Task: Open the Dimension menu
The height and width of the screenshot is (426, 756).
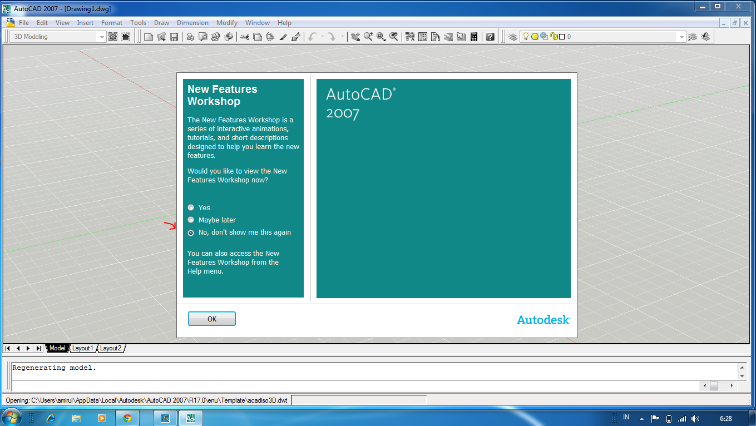Action: (192, 23)
